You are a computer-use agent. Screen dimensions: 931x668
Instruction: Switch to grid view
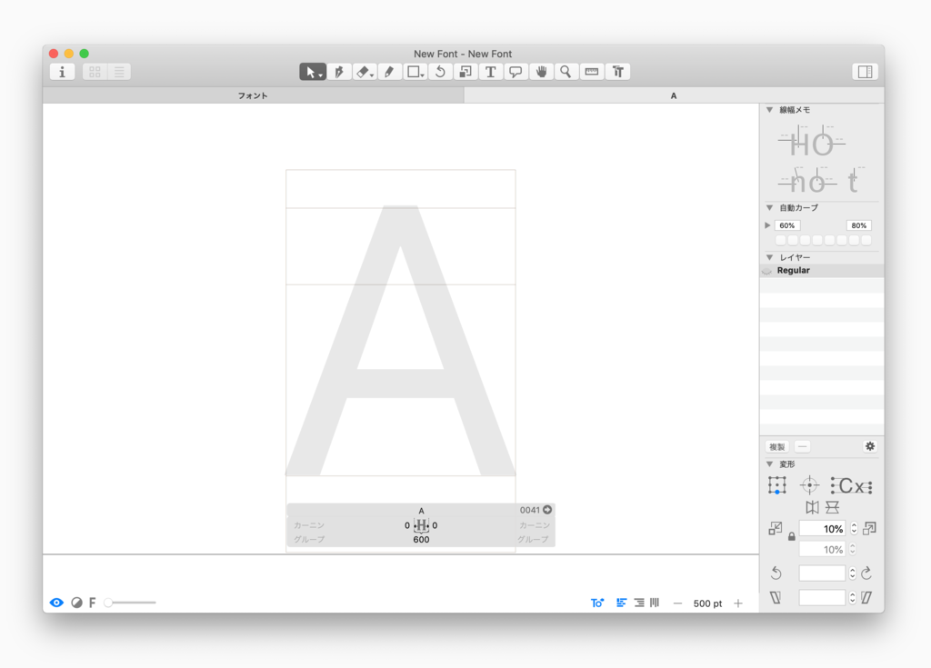tap(95, 72)
